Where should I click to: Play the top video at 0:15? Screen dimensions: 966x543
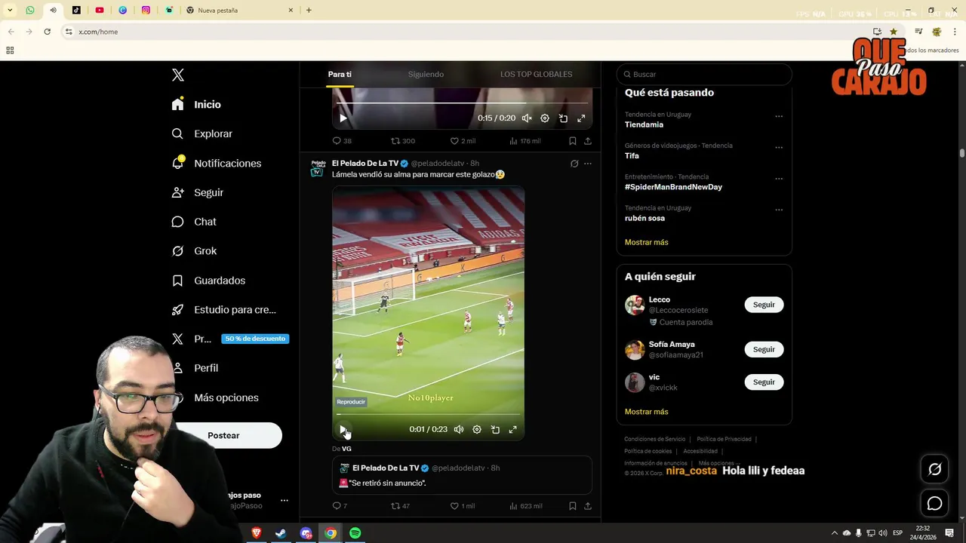click(343, 118)
